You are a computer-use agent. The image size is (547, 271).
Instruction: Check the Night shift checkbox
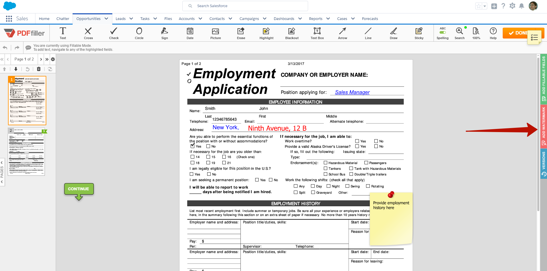[329, 186]
